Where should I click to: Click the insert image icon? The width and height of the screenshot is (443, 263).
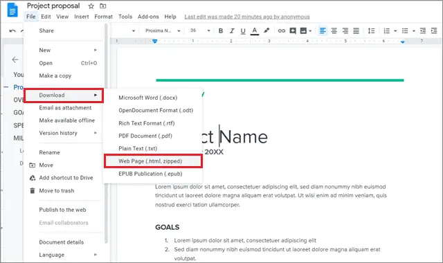click(x=303, y=30)
